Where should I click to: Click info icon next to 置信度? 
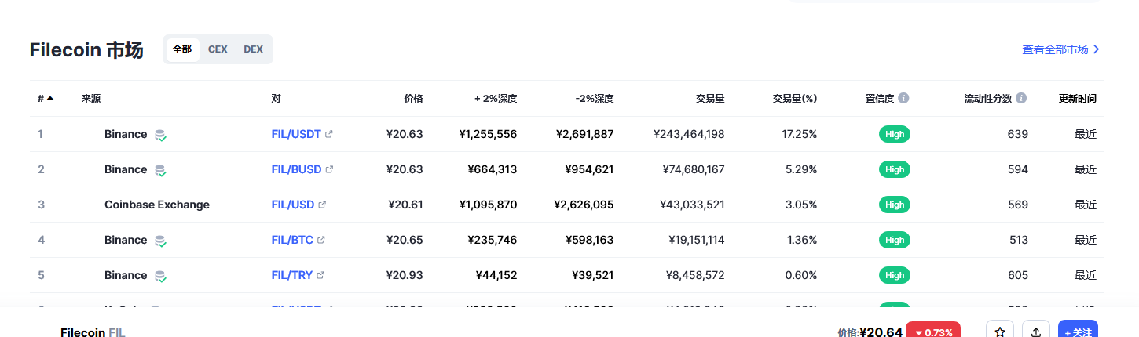click(x=903, y=99)
